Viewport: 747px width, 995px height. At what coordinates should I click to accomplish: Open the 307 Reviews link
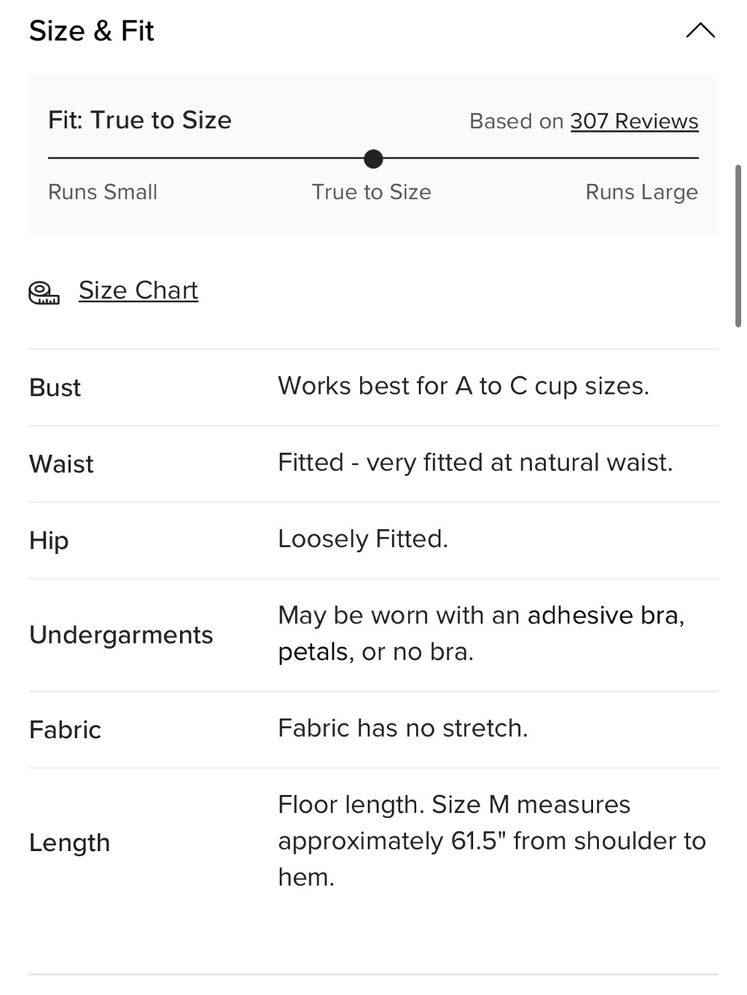pyautogui.click(x=634, y=121)
